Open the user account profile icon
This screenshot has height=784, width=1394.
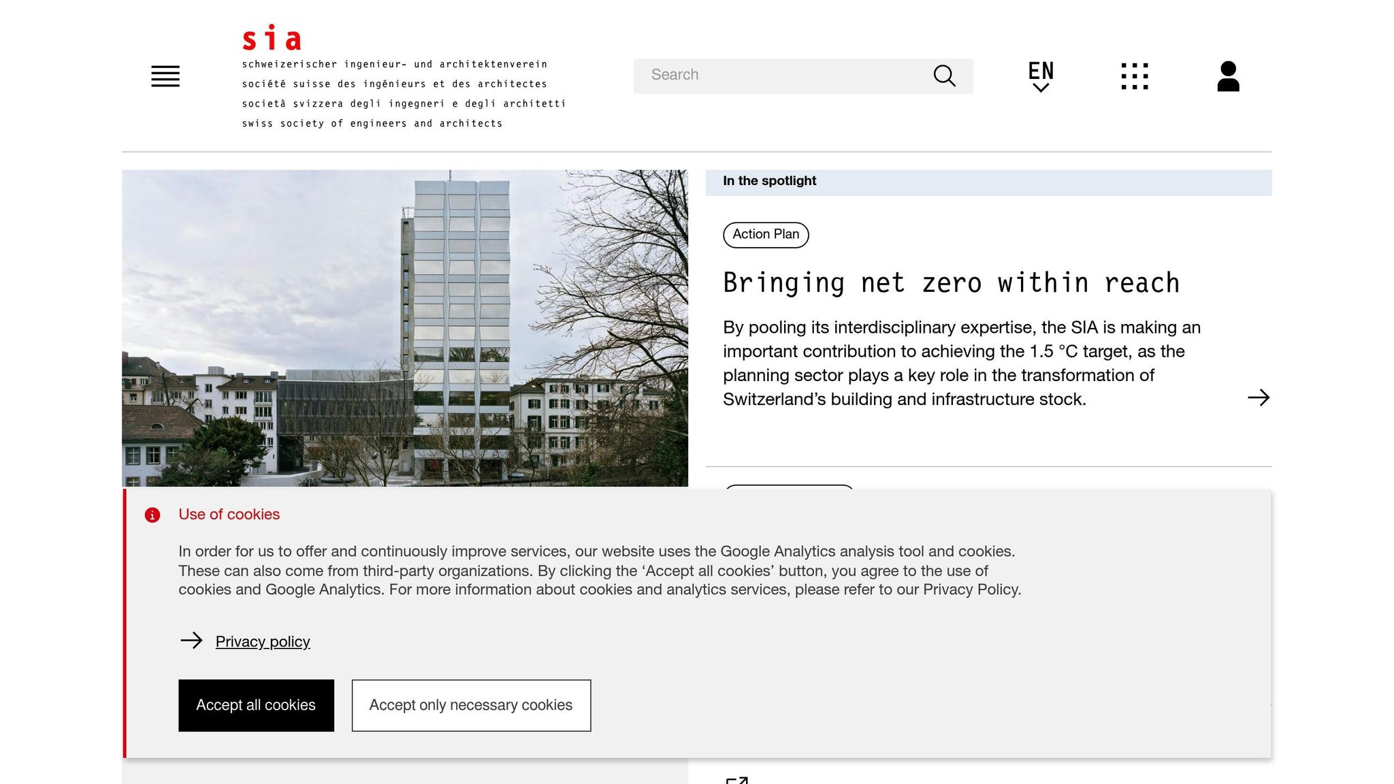(1228, 76)
